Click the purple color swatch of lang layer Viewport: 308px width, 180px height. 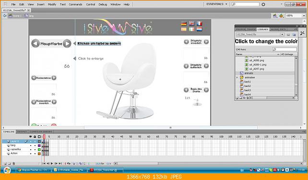coord(39,145)
